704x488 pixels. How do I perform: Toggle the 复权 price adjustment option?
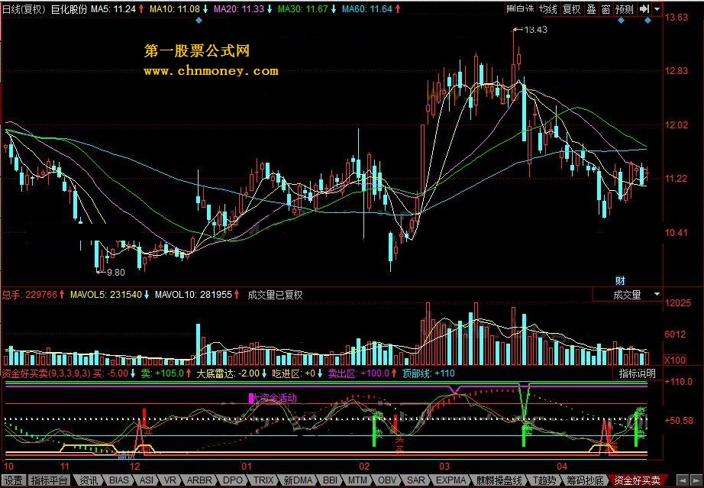(572, 9)
